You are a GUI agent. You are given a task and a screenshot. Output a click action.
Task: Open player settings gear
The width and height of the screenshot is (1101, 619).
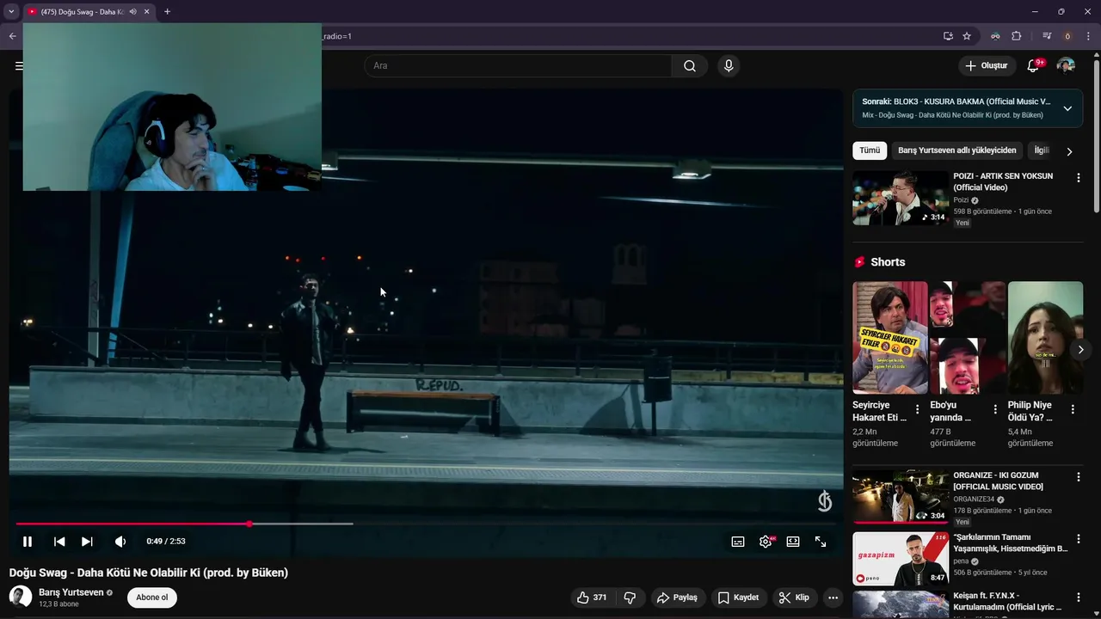click(x=766, y=542)
